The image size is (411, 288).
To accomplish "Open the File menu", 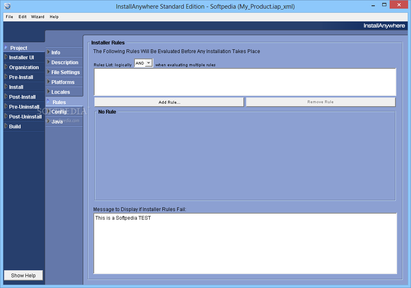I will pyautogui.click(x=9, y=17).
